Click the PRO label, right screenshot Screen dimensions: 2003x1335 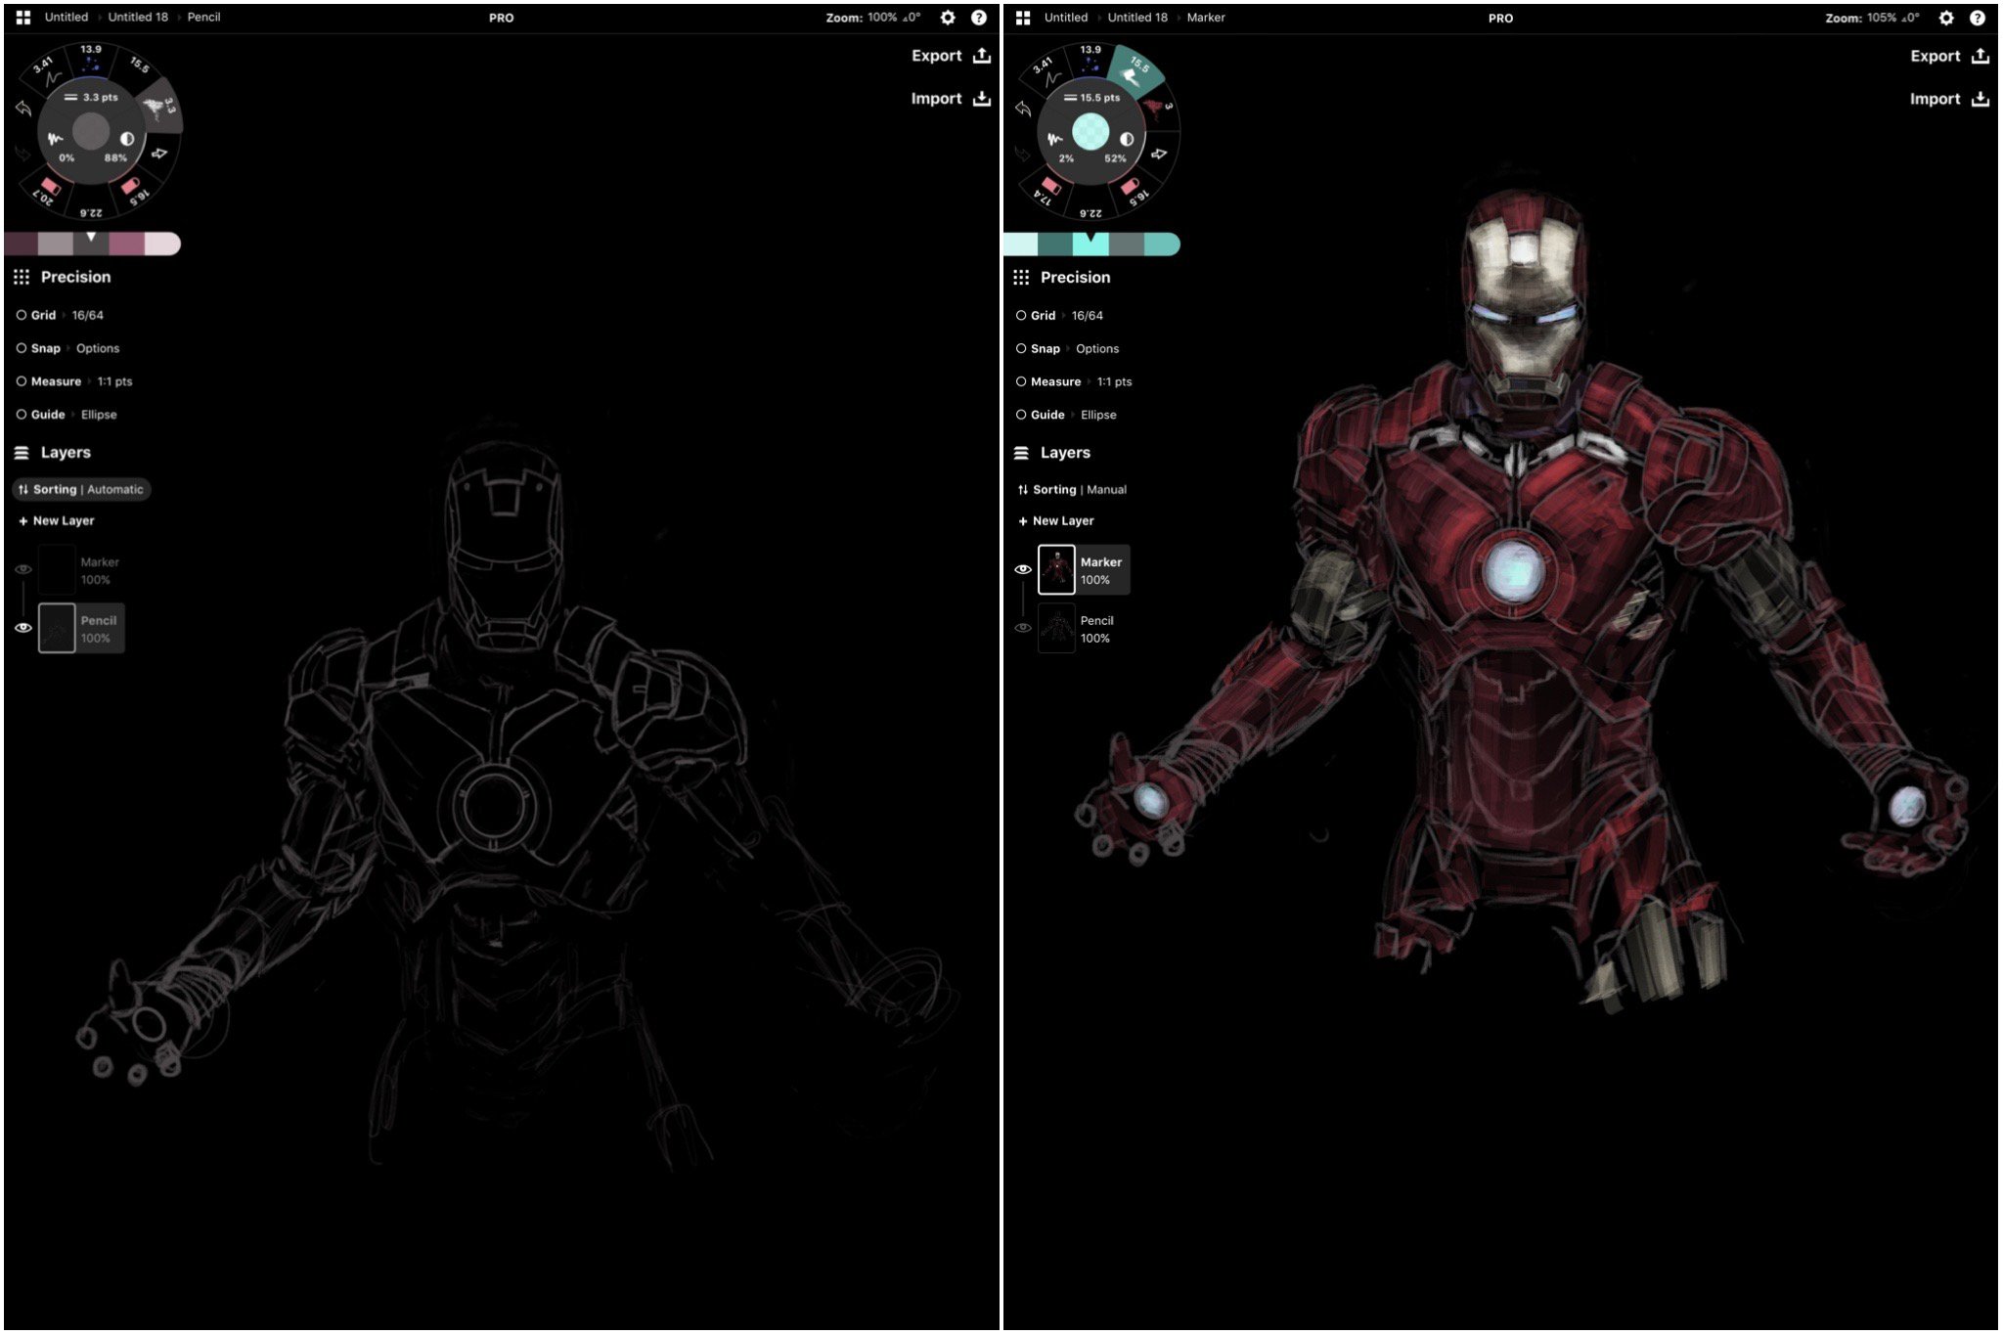(x=1500, y=18)
